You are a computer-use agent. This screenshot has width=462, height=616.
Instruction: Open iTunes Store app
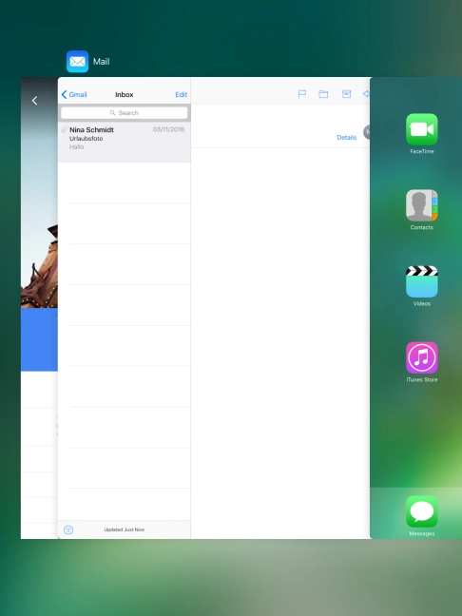(x=421, y=357)
